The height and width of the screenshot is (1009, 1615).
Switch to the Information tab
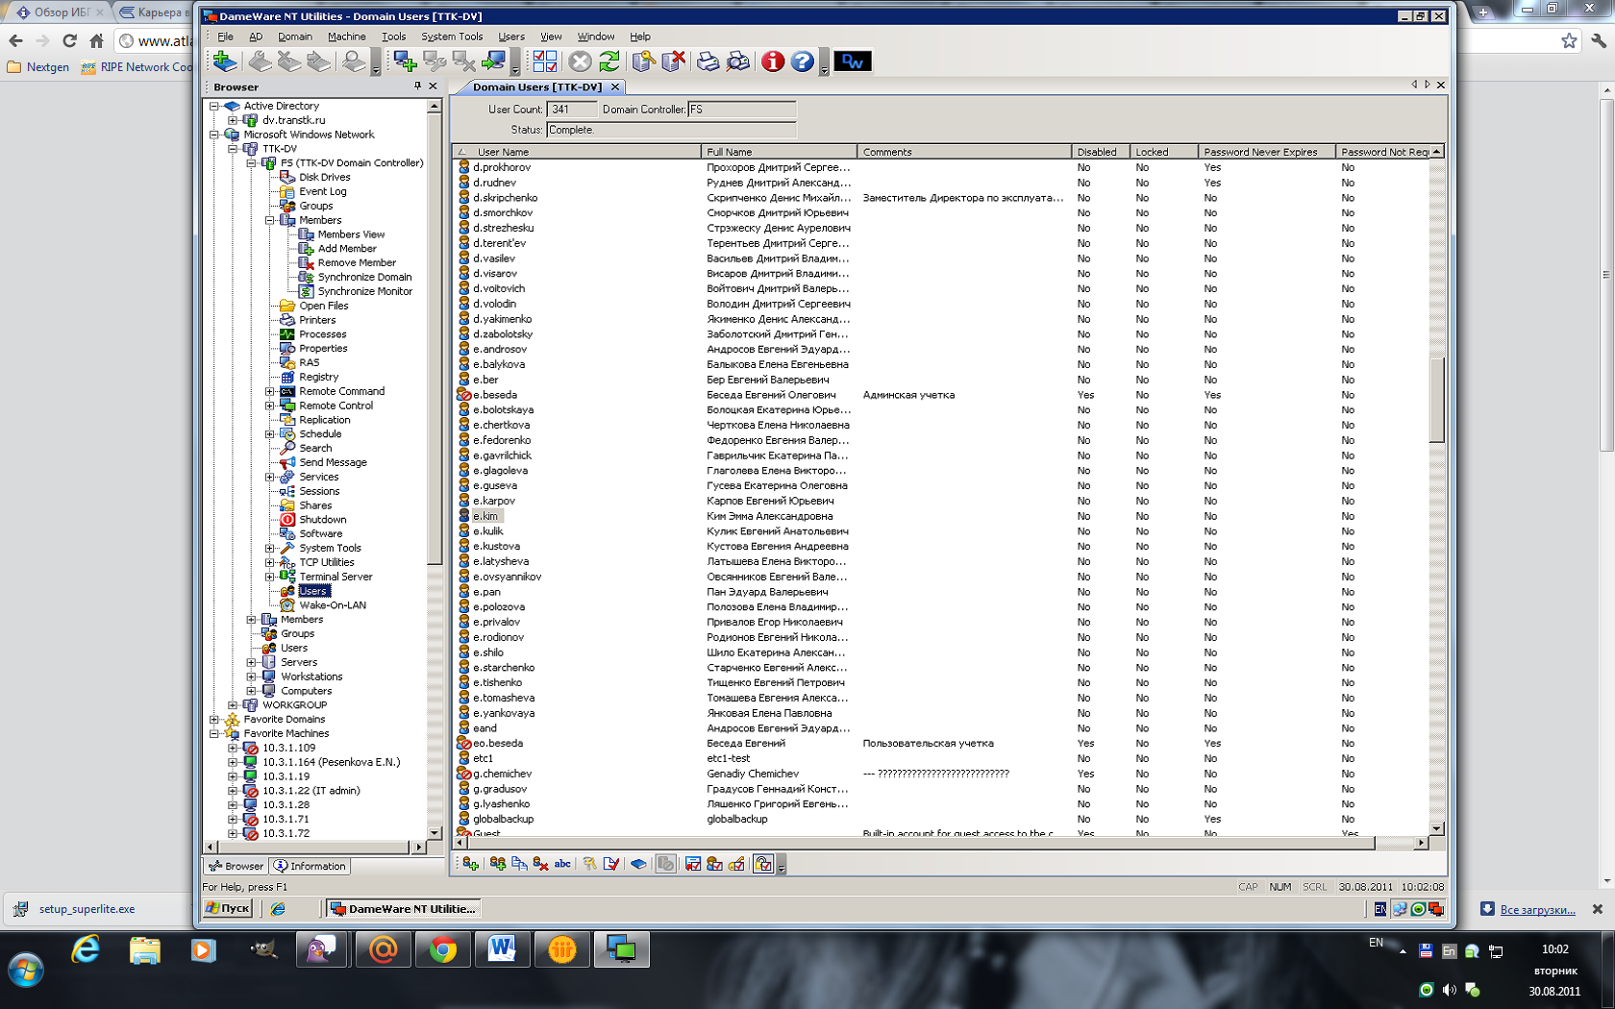(x=310, y=866)
